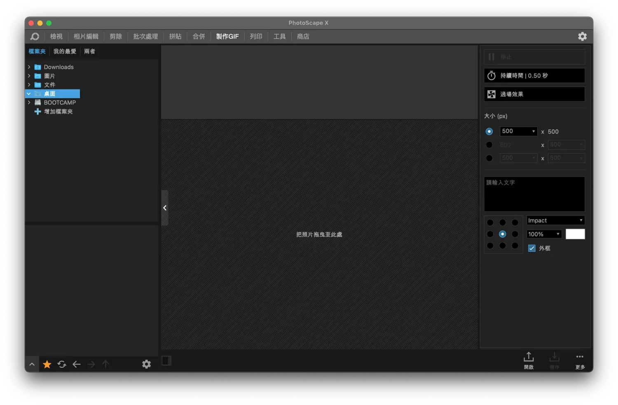The height and width of the screenshot is (405, 618).
Task: Click the orange favorites star icon
Action: pos(47,364)
